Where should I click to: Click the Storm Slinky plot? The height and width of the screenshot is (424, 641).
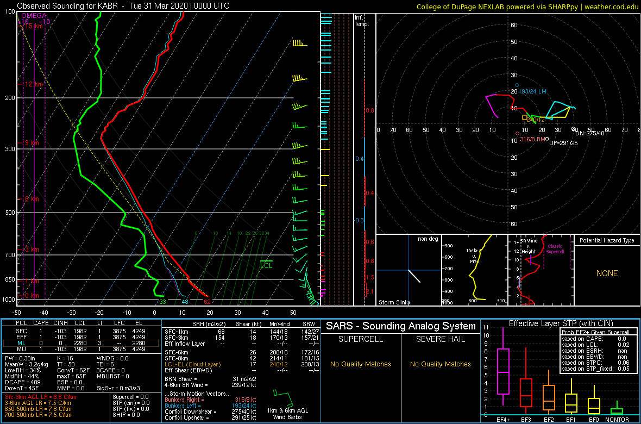coord(409,270)
